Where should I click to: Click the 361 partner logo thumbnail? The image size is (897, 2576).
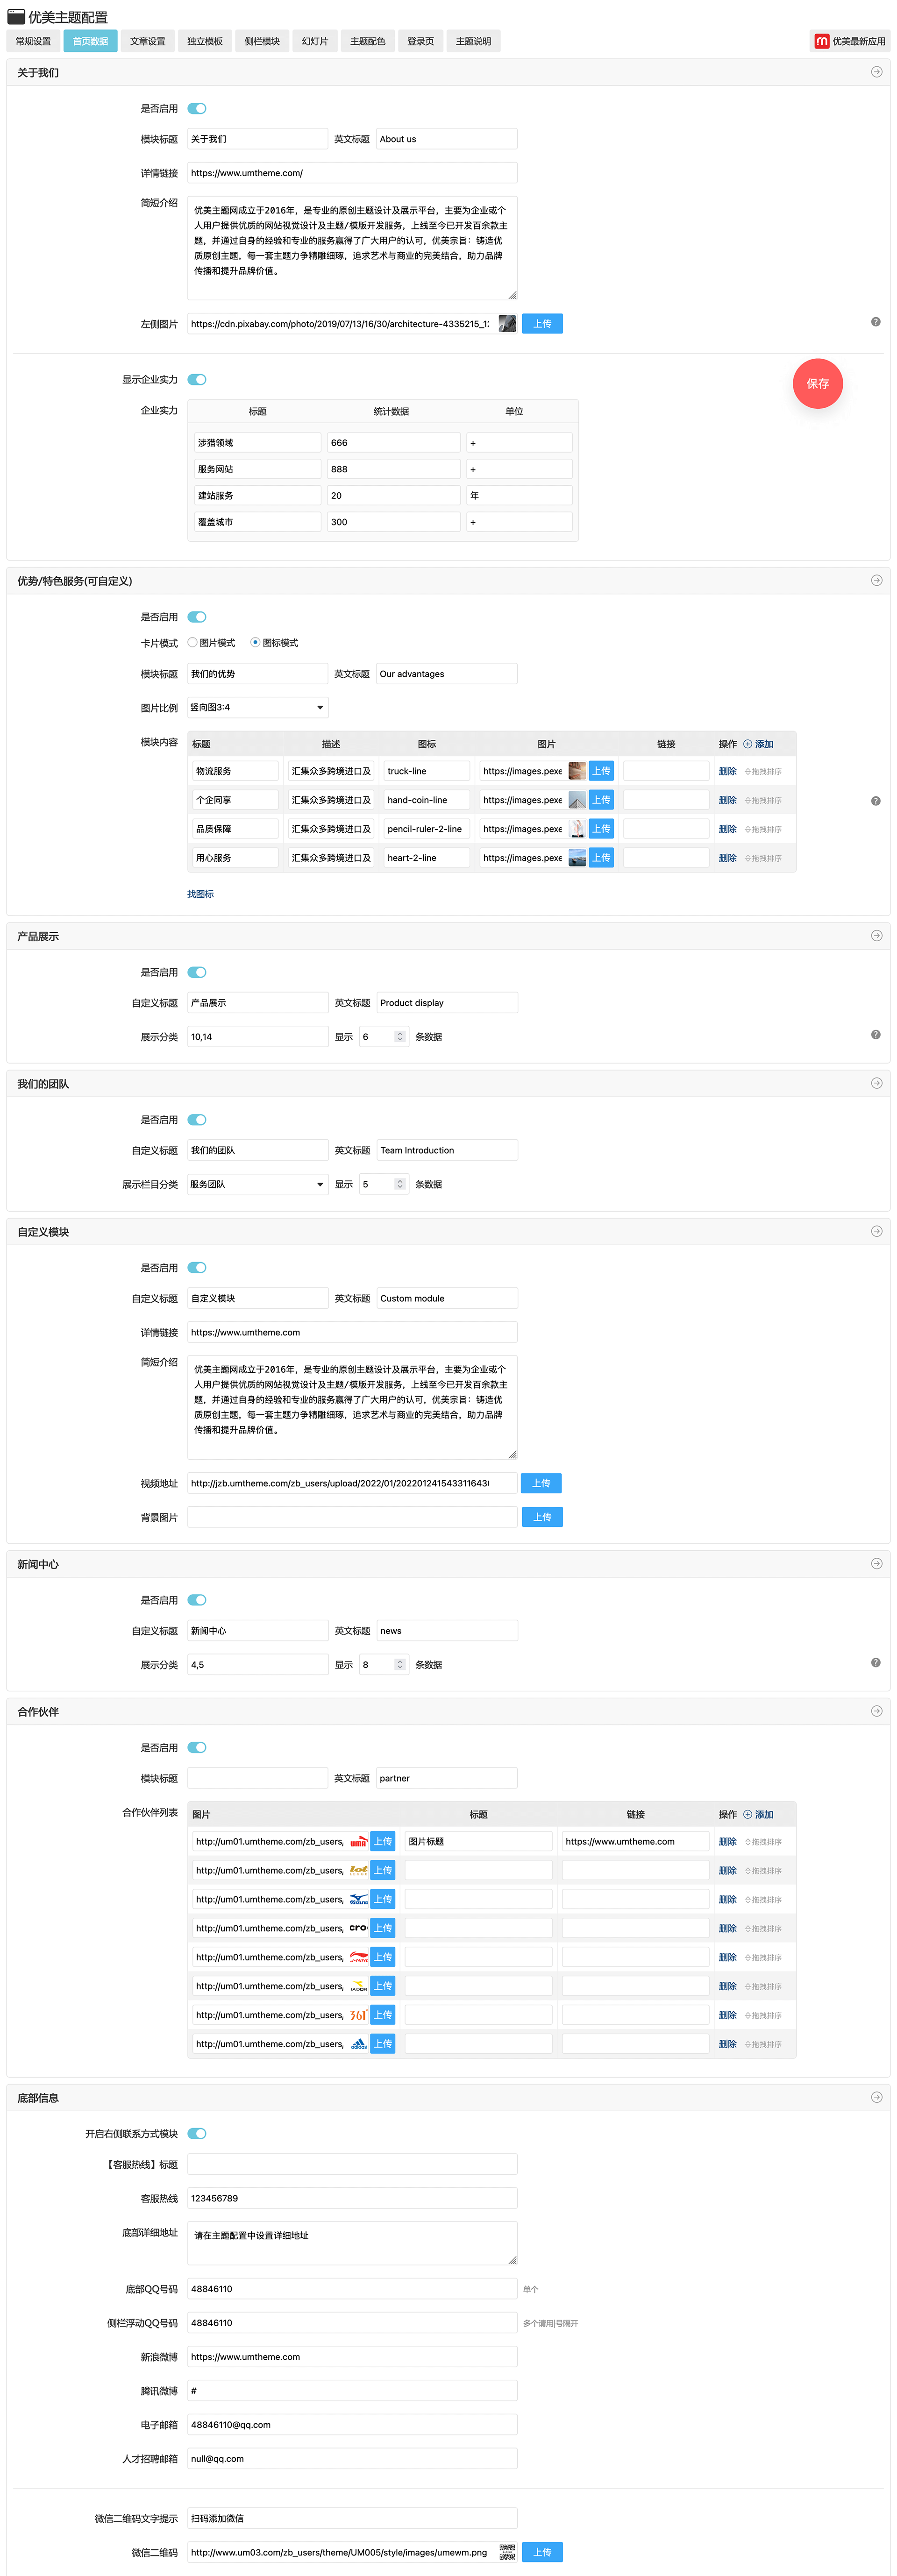358,2015
